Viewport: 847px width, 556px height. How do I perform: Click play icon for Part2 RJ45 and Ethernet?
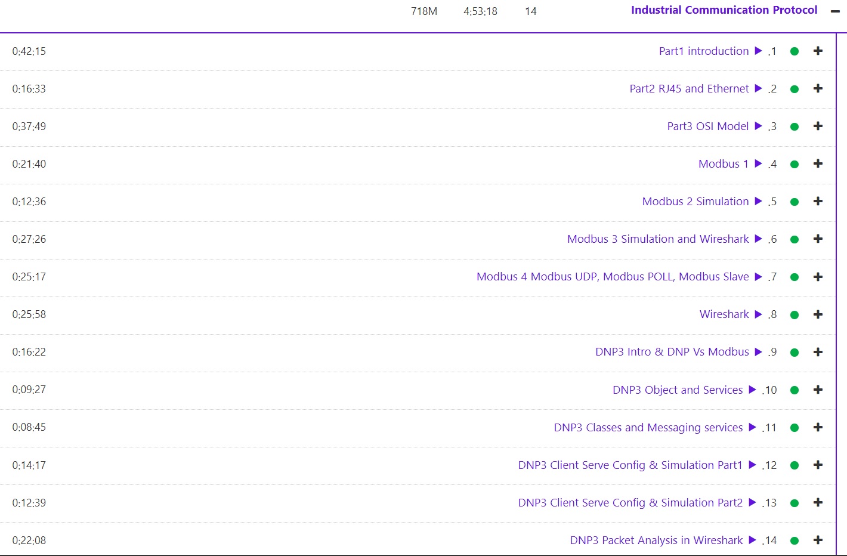tap(758, 89)
